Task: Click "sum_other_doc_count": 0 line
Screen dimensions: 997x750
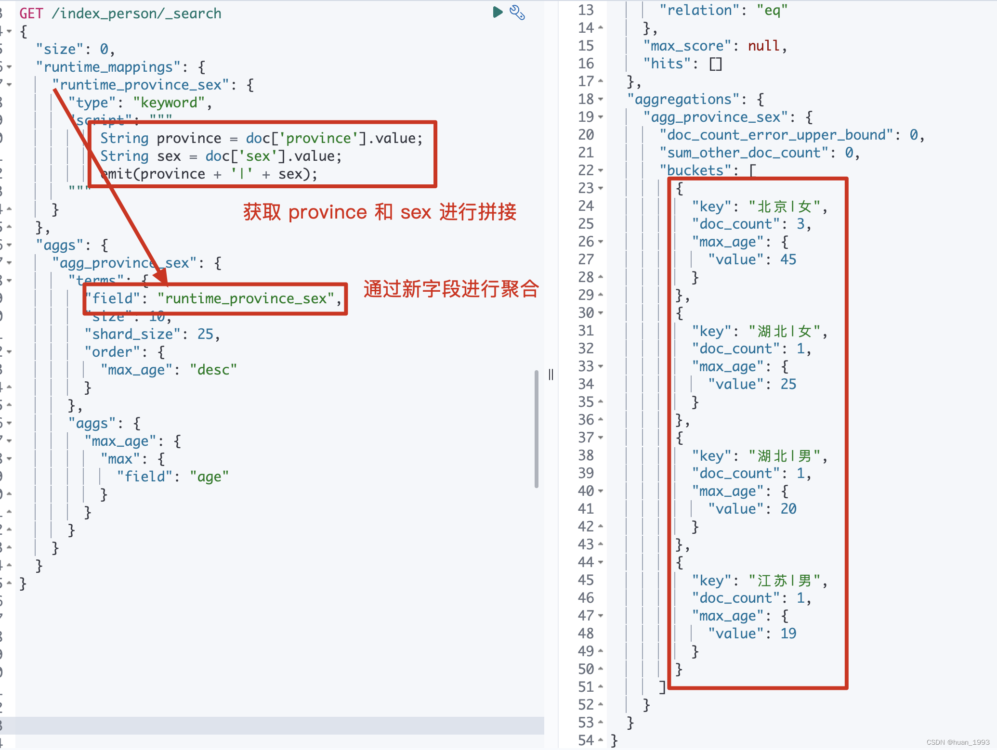Action: click(x=760, y=153)
